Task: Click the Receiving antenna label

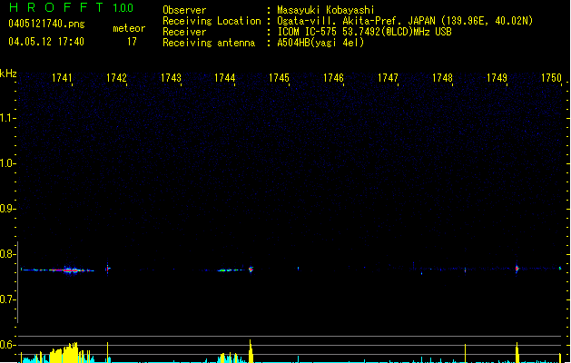Action: [x=209, y=43]
